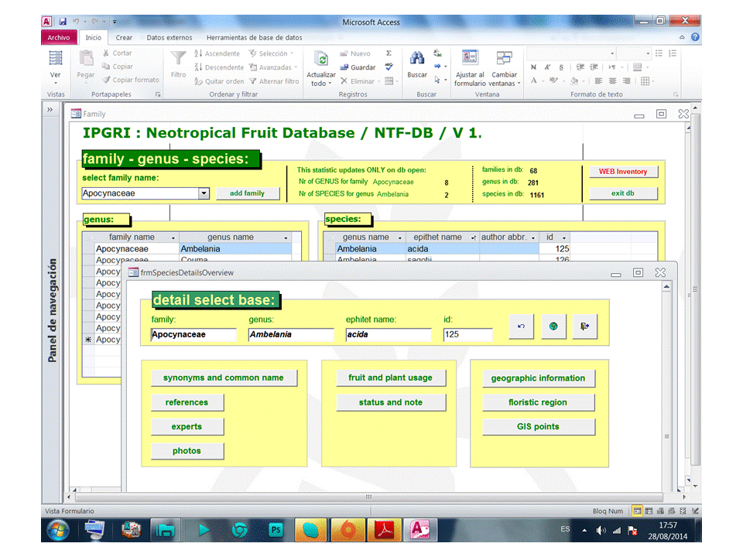Screen dimensions: 743x557
Task: Open the Archivo tab
Action: (59, 37)
